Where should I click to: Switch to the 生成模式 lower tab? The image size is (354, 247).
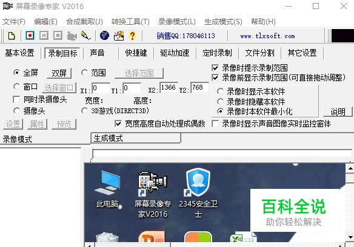[x=135, y=138]
